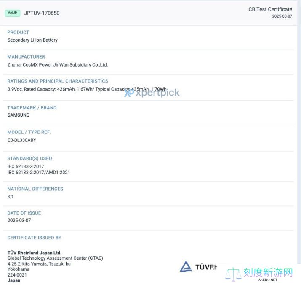
Task: Select the city Yokohama
Action: [19, 269]
